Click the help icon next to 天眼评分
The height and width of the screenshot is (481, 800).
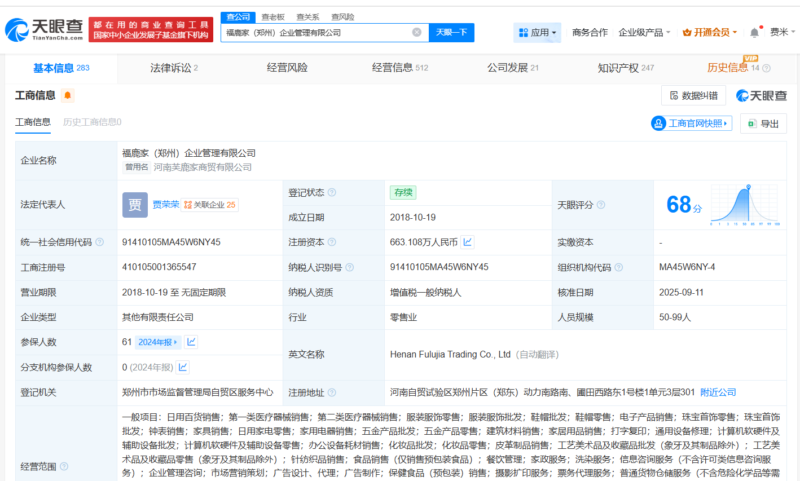600,205
